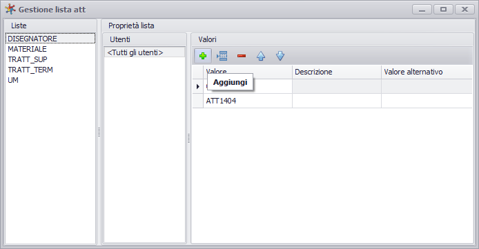Maximize the Gestione lista att window
The image size is (479, 249).
(x=443, y=10)
